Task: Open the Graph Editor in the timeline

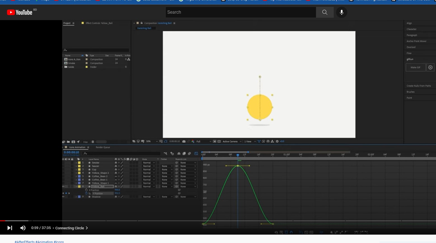Action: click(196, 154)
